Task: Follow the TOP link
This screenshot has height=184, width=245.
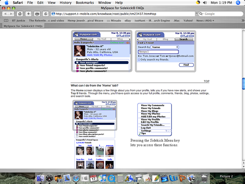Action: coord(206,81)
